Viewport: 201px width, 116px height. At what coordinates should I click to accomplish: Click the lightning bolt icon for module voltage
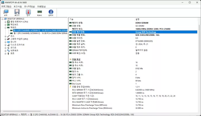point(70,87)
